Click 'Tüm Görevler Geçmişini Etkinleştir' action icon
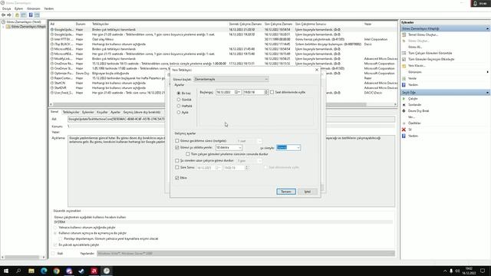Viewport: 491px width, 276px height. pos(404,59)
